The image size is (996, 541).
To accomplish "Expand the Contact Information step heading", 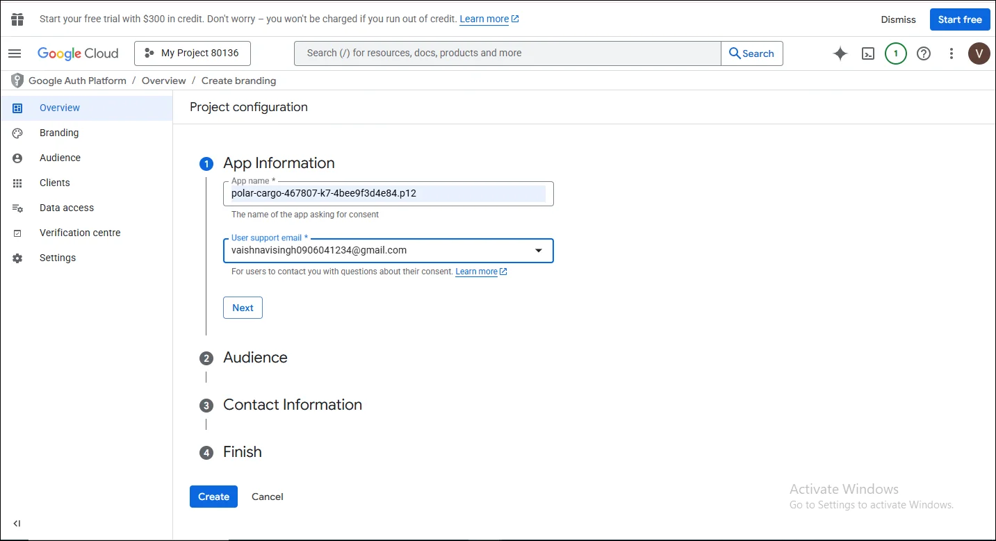I will pyautogui.click(x=293, y=405).
